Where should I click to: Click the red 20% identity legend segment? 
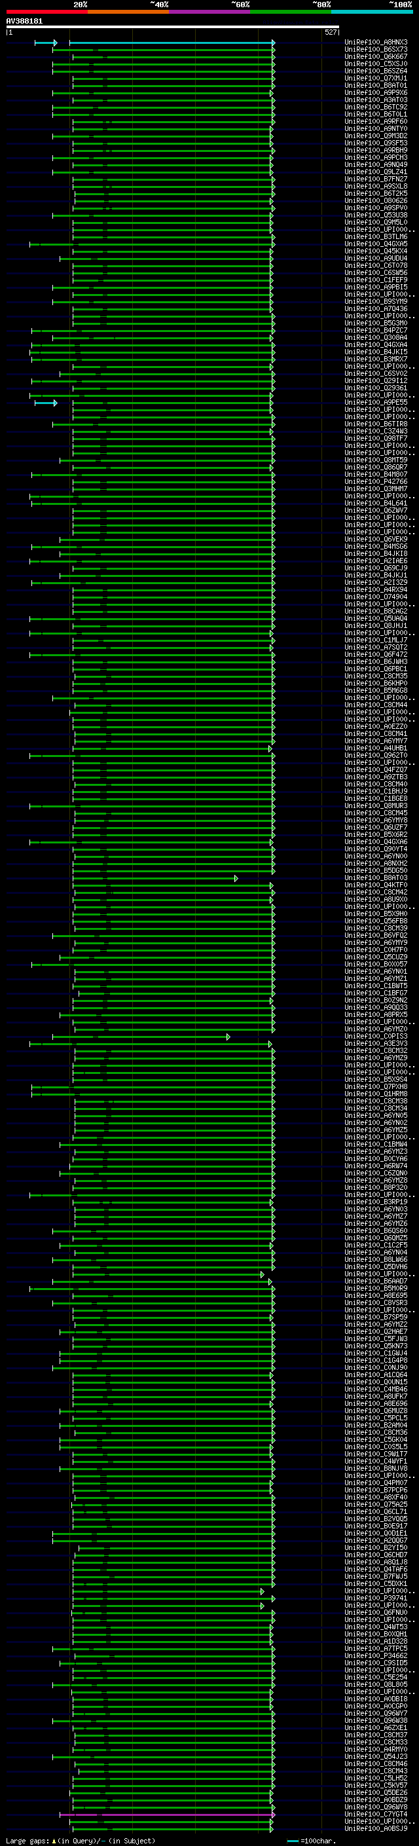coord(46,12)
